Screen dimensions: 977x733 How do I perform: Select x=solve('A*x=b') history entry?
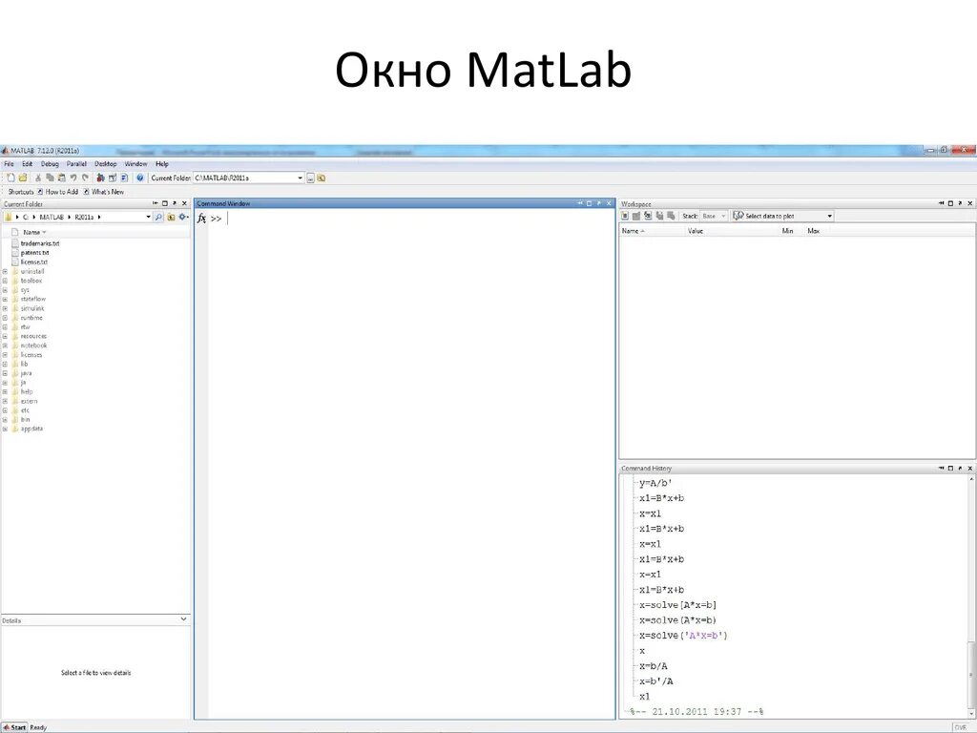tap(683, 636)
